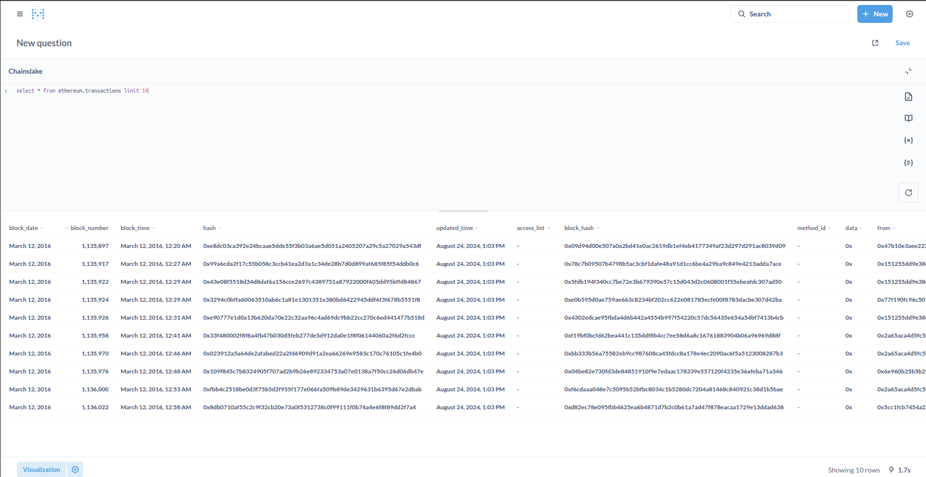Screen dimensions: 926x477
Task: Open the settings gear at top right
Action: [910, 14]
